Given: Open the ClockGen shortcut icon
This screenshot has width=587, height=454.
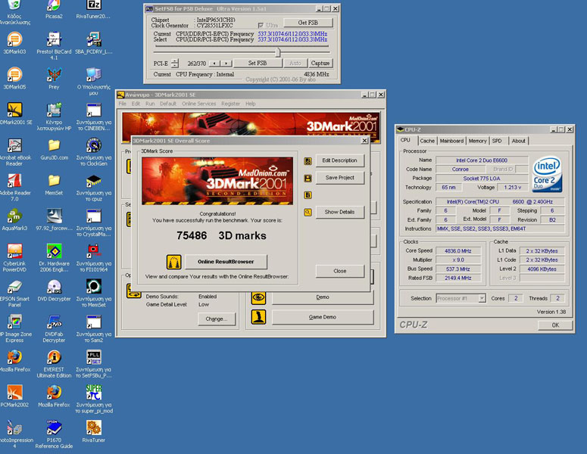Looking at the screenshot, I should (x=93, y=145).
